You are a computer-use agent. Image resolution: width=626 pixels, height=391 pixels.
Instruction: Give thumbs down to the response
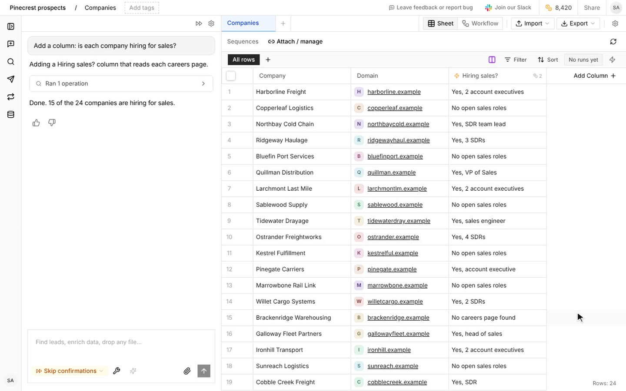coord(52,123)
